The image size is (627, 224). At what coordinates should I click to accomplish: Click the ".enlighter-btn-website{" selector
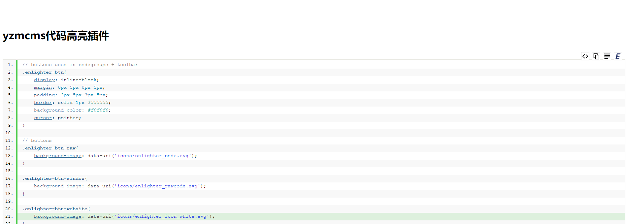point(56,209)
